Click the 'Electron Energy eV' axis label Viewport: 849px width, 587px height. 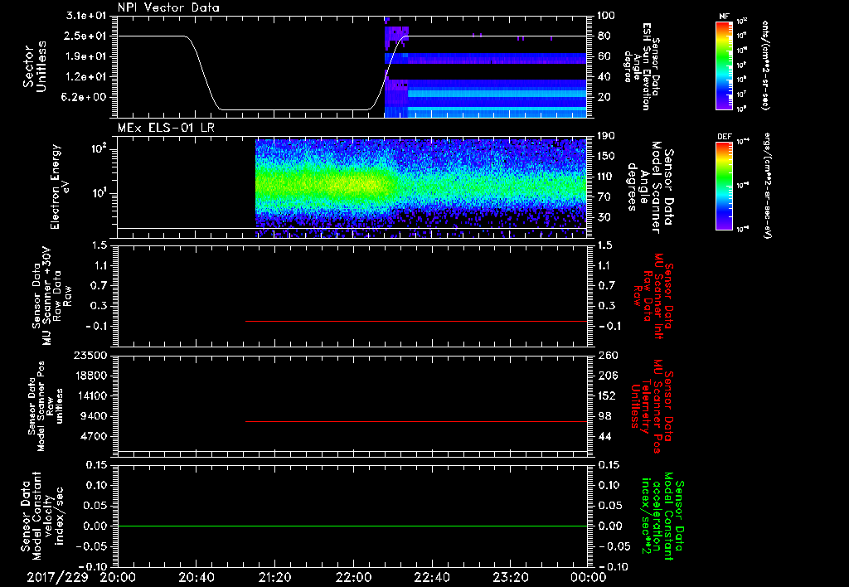tap(60, 187)
